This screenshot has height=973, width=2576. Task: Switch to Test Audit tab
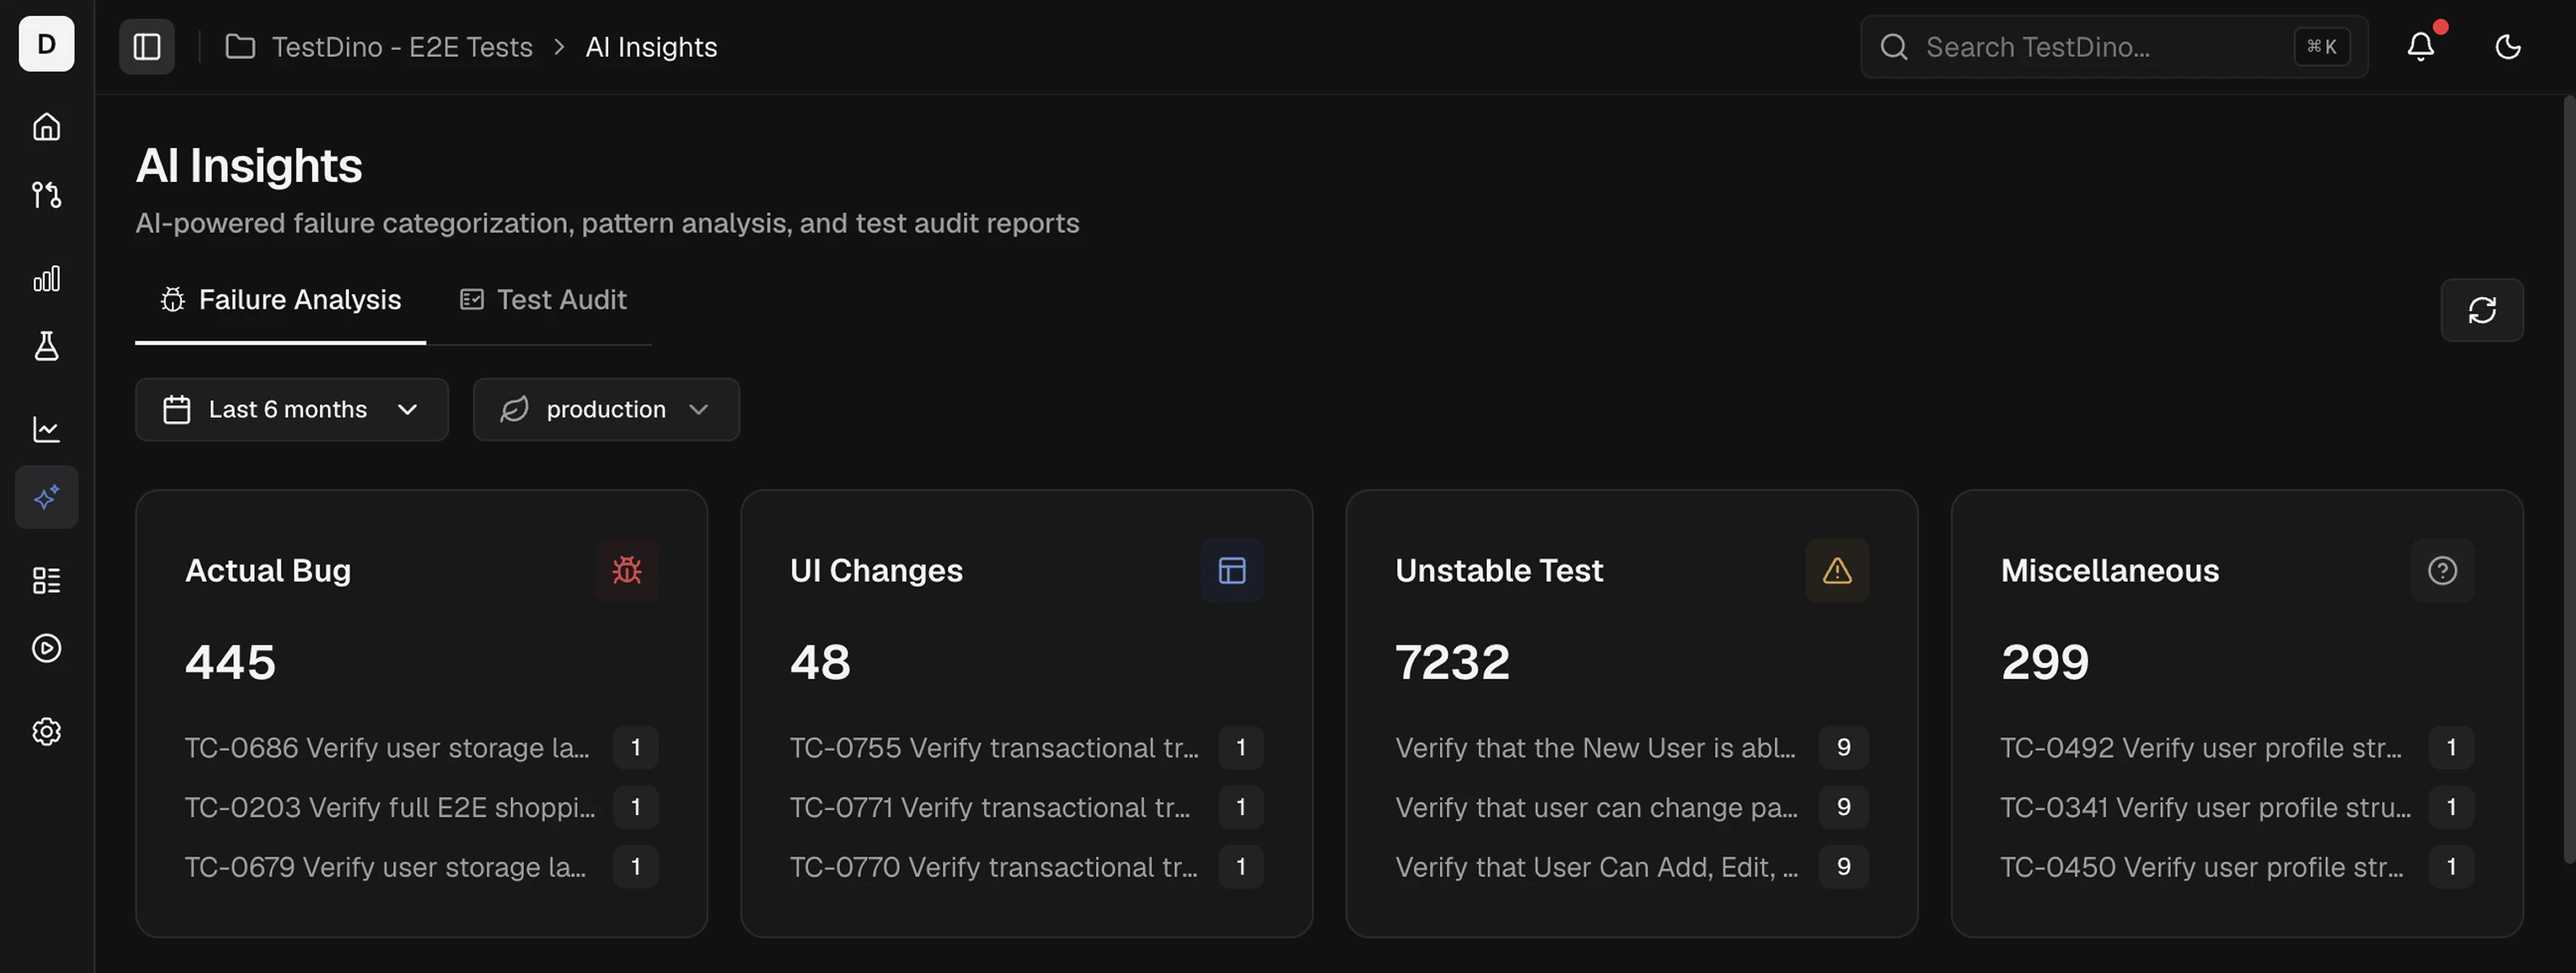coord(543,300)
